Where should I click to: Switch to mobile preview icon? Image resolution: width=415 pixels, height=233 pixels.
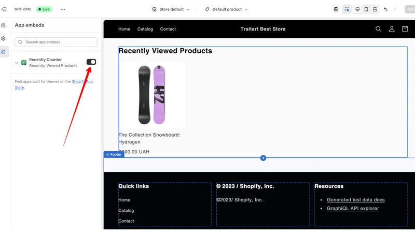[366, 9]
